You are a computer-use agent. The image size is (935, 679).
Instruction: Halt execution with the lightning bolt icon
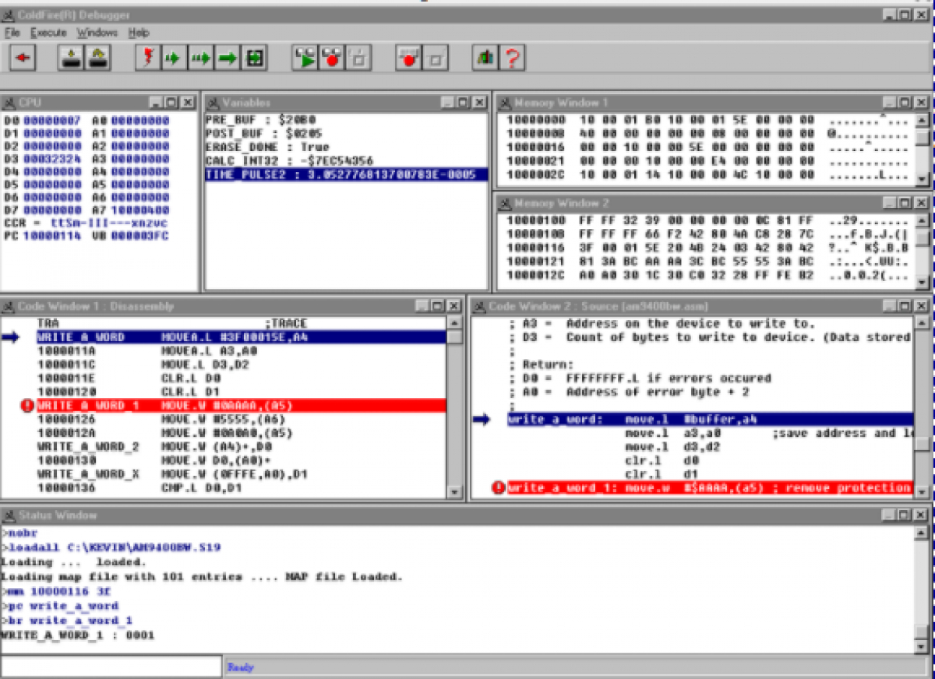click(146, 57)
